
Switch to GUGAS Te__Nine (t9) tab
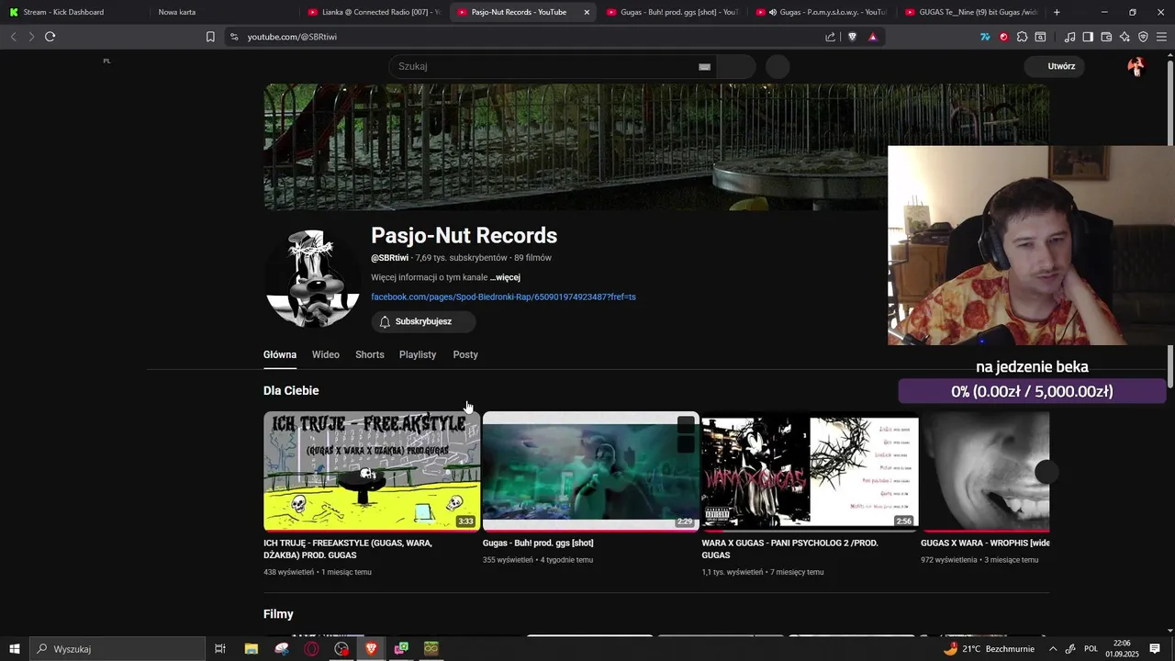pos(971,12)
